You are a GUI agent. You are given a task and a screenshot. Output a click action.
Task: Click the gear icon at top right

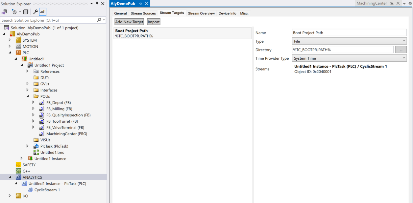coord(410,3)
